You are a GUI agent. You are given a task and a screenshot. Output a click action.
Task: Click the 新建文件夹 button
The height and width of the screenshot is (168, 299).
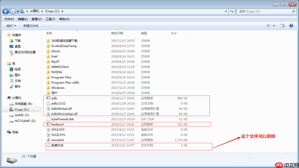31,26
